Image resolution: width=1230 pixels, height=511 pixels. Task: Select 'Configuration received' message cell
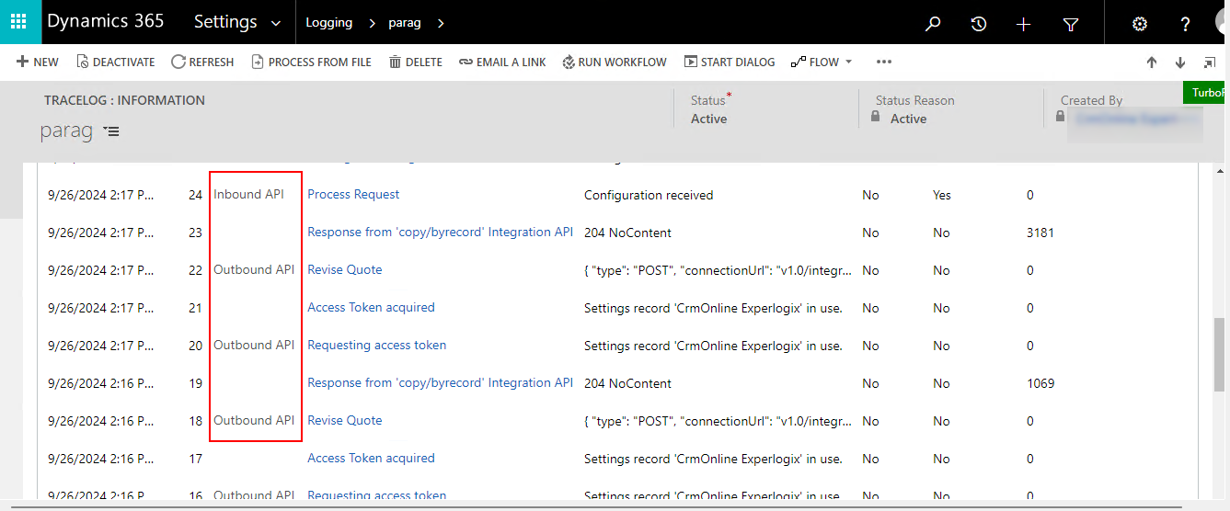tap(649, 195)
